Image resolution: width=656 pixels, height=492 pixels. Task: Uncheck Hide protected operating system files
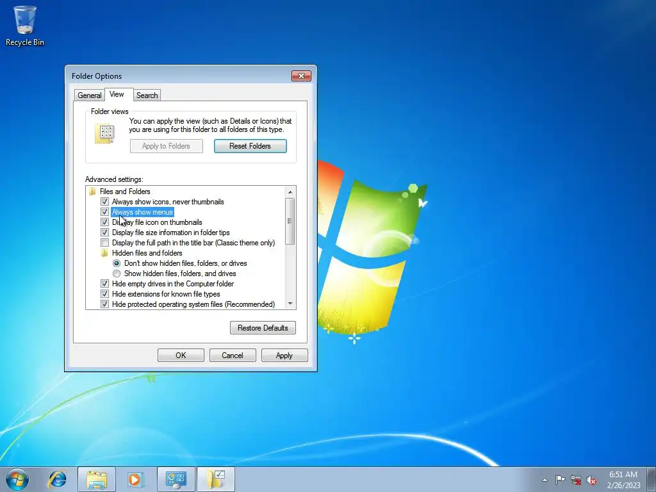click(x=104, y=304)
